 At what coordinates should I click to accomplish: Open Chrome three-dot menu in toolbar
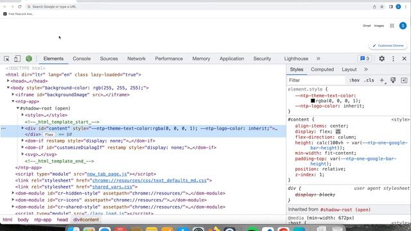pyautogui.click(x=406, y=7)
